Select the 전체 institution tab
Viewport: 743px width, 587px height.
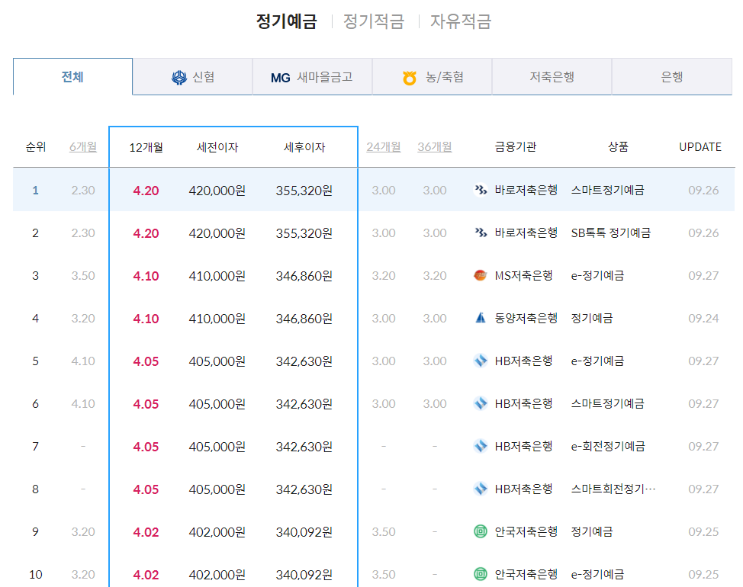pos(72,77)
